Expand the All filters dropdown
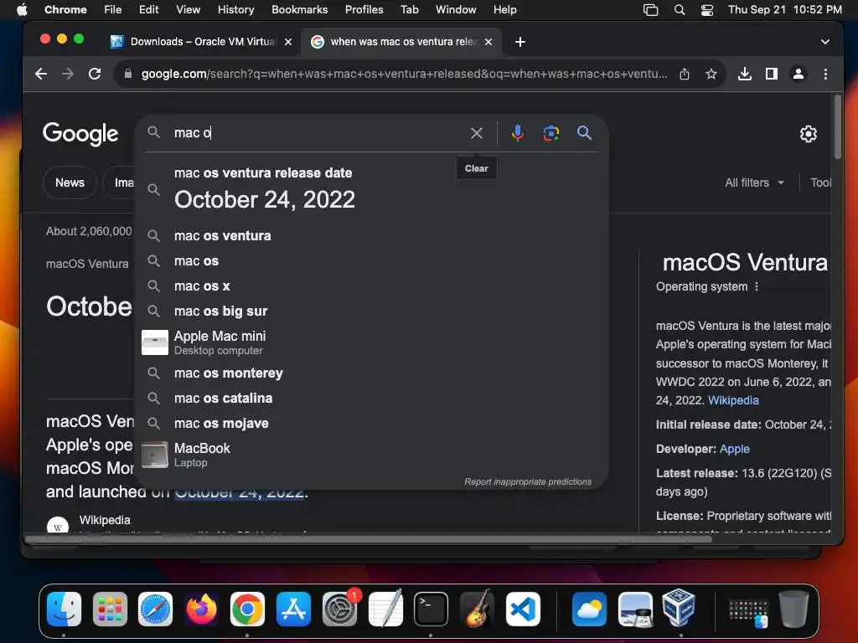 [x=754, y=183]
